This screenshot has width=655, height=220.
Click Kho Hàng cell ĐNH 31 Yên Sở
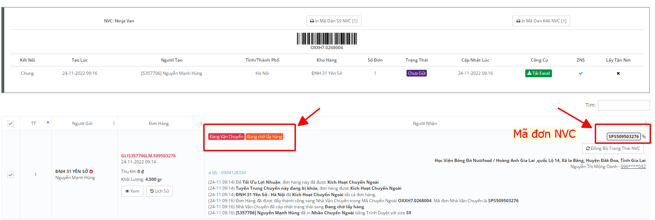(327, 73)
